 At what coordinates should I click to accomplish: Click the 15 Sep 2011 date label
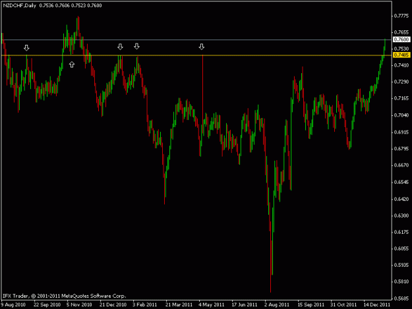(311, 304)
